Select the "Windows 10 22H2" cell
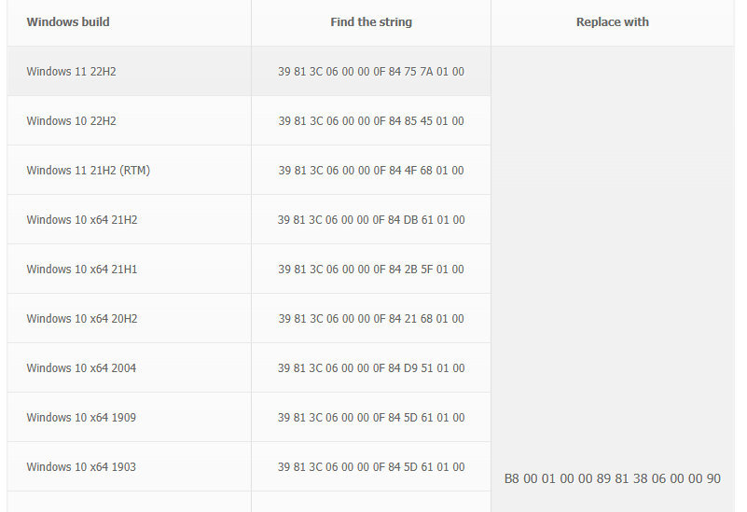The height and width of the screenshot is (512, 747). (129, 121)
